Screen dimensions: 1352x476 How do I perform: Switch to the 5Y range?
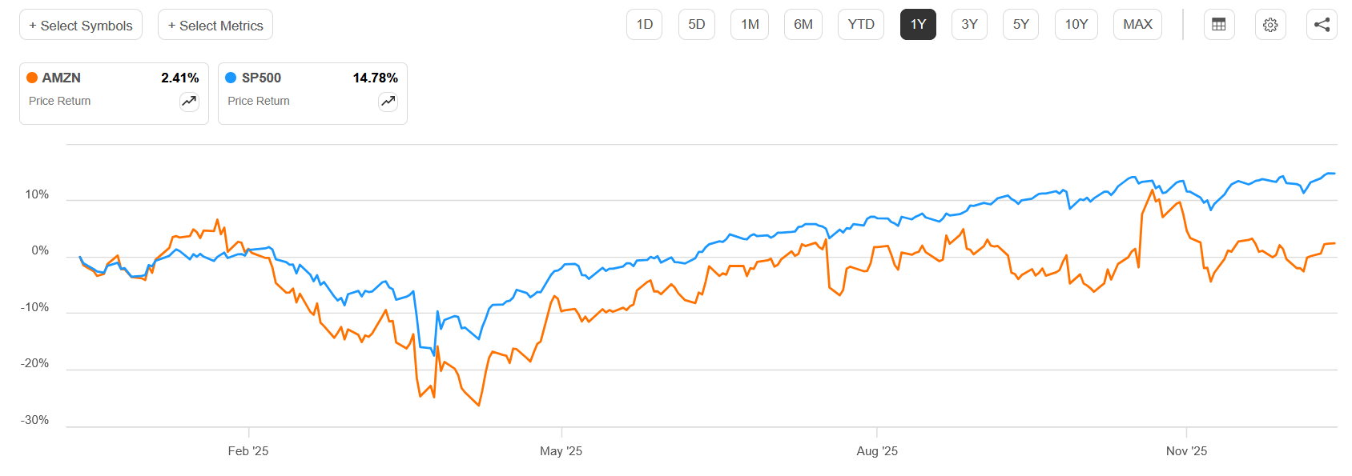click(1020, 24)
